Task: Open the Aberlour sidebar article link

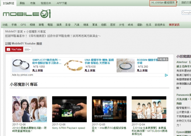Action: (184, 64)
